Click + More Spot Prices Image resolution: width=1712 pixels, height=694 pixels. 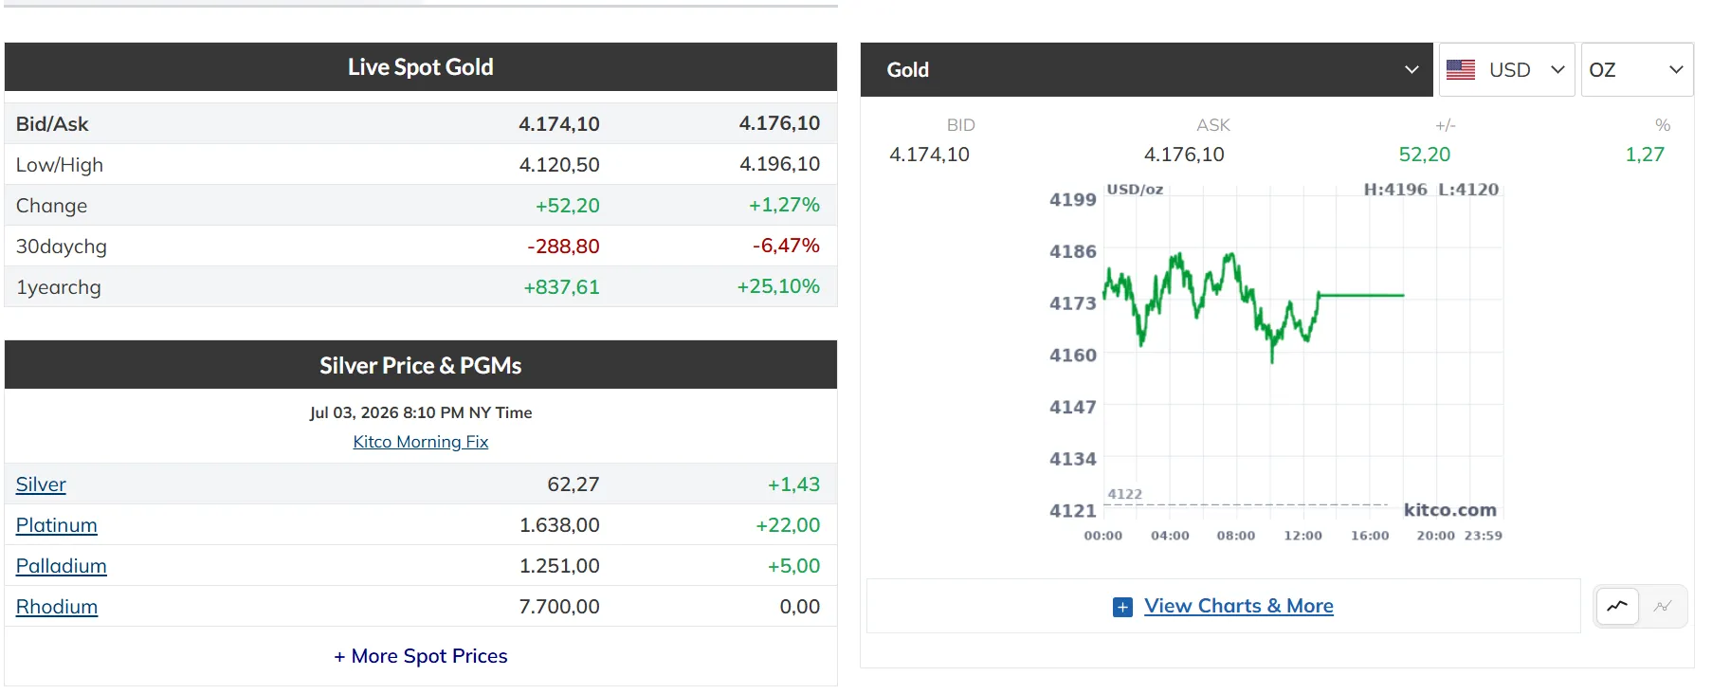click(x=421, y=656)
